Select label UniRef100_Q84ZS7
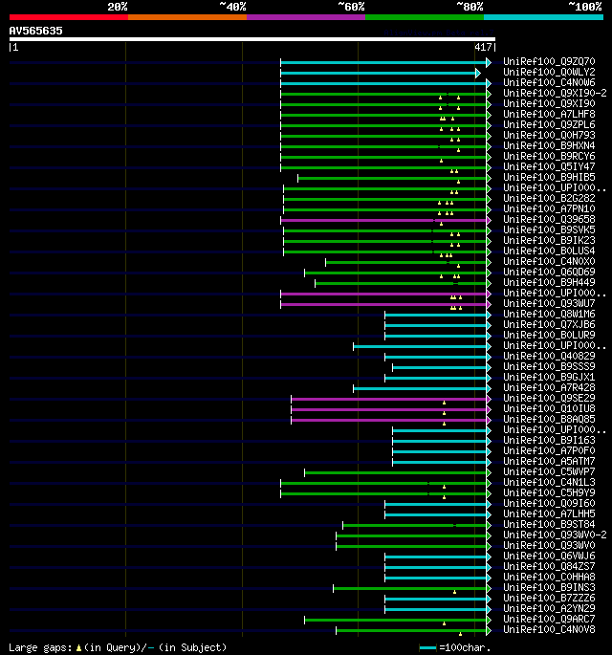Viewport: 612px width, 655px height. pos(549,566)
